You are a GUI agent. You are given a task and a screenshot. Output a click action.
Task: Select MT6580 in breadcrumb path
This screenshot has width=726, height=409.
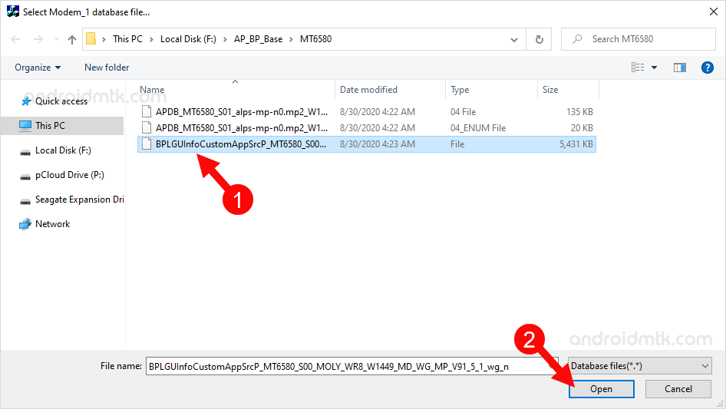point(315,39)
